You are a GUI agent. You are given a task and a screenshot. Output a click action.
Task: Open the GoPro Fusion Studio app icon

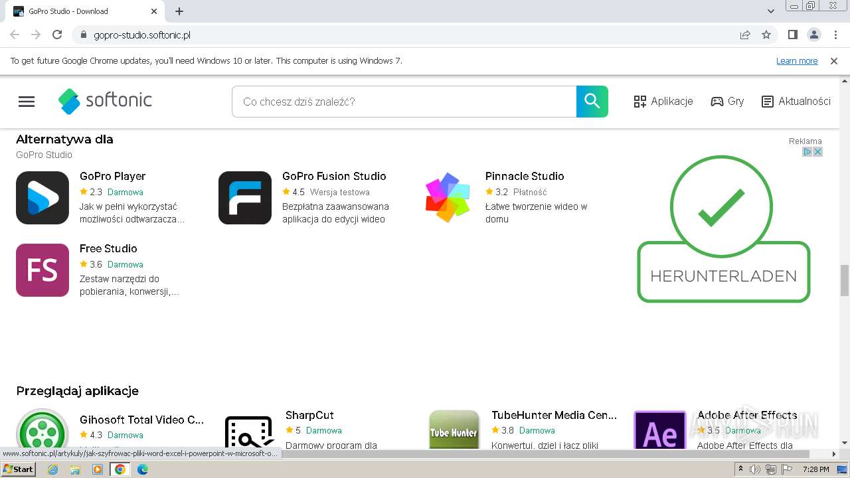[245, 198]
